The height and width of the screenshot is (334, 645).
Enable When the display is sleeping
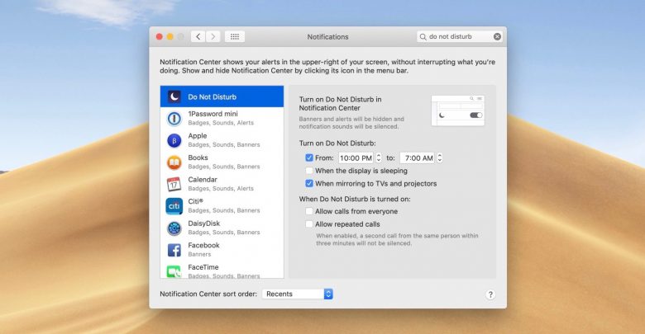point(309,171)
